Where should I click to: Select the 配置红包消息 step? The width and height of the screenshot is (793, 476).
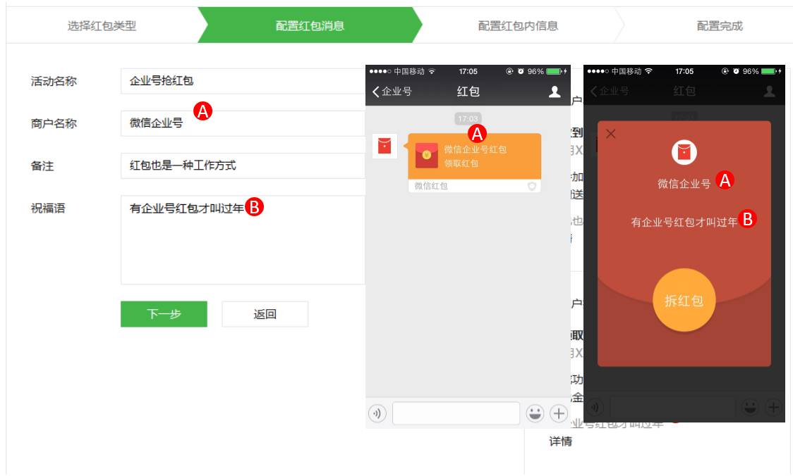coord(310,26)
